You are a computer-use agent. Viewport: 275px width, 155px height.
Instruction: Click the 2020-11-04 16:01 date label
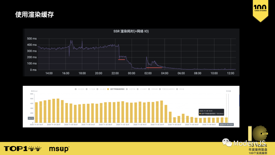36,125
